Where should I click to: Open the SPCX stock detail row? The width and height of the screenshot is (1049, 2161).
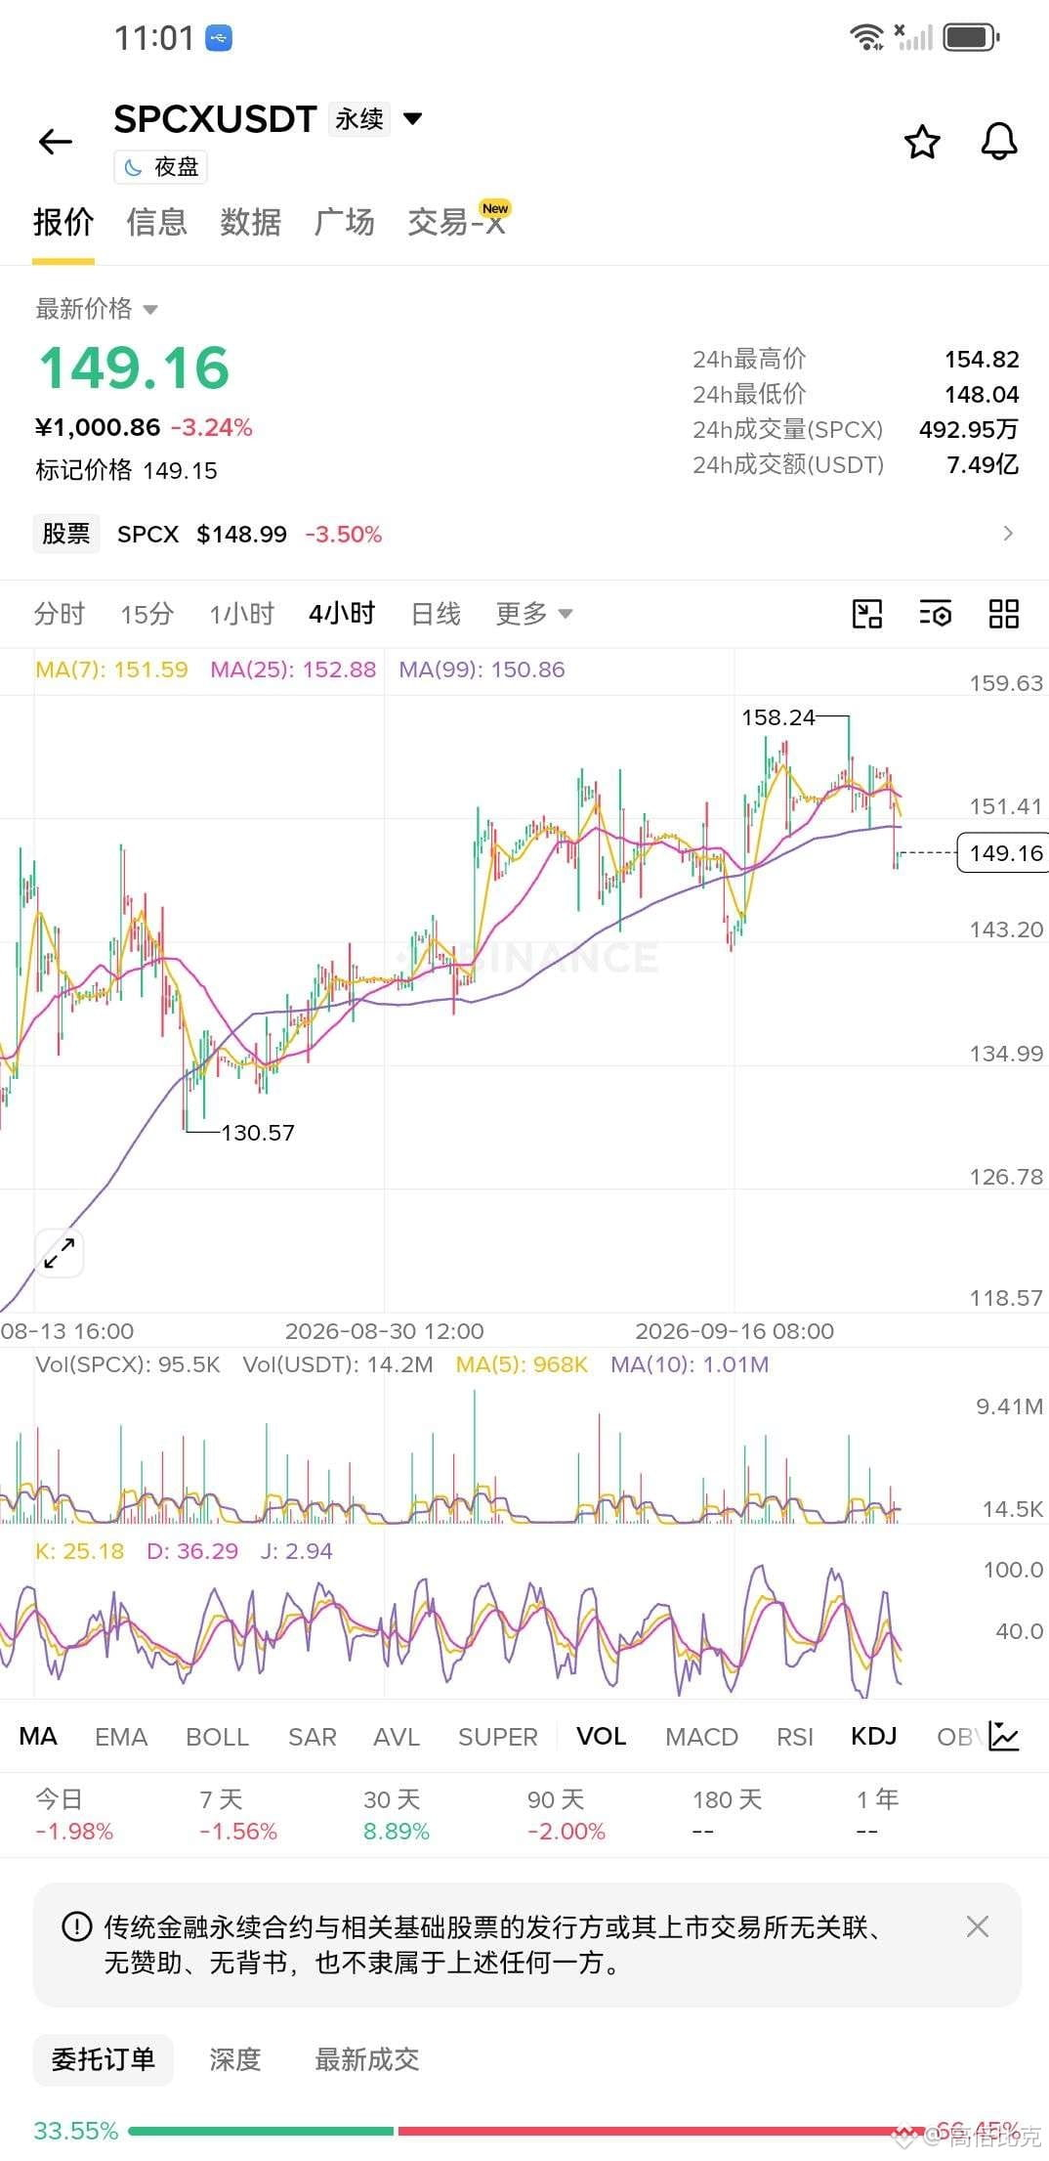point(524,534)
